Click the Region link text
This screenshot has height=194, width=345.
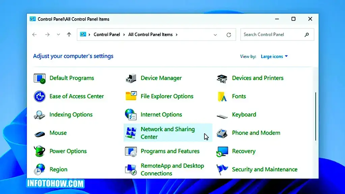[58, 169]
